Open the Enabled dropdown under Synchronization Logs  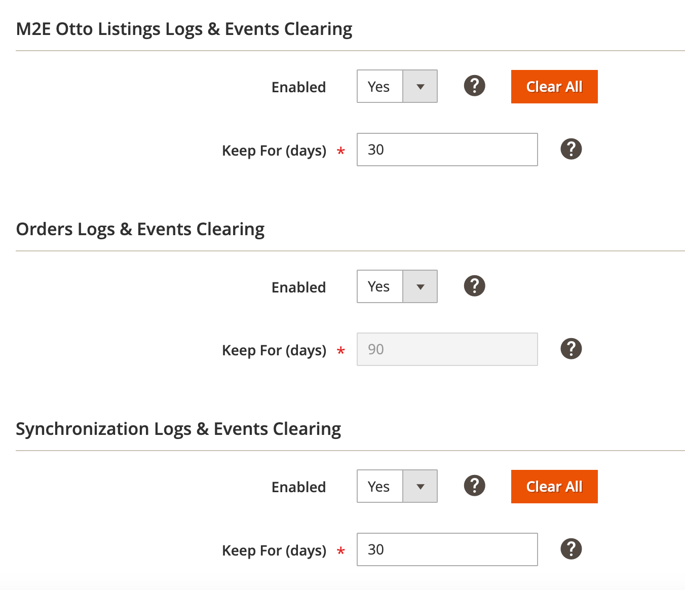pos(420,486)
